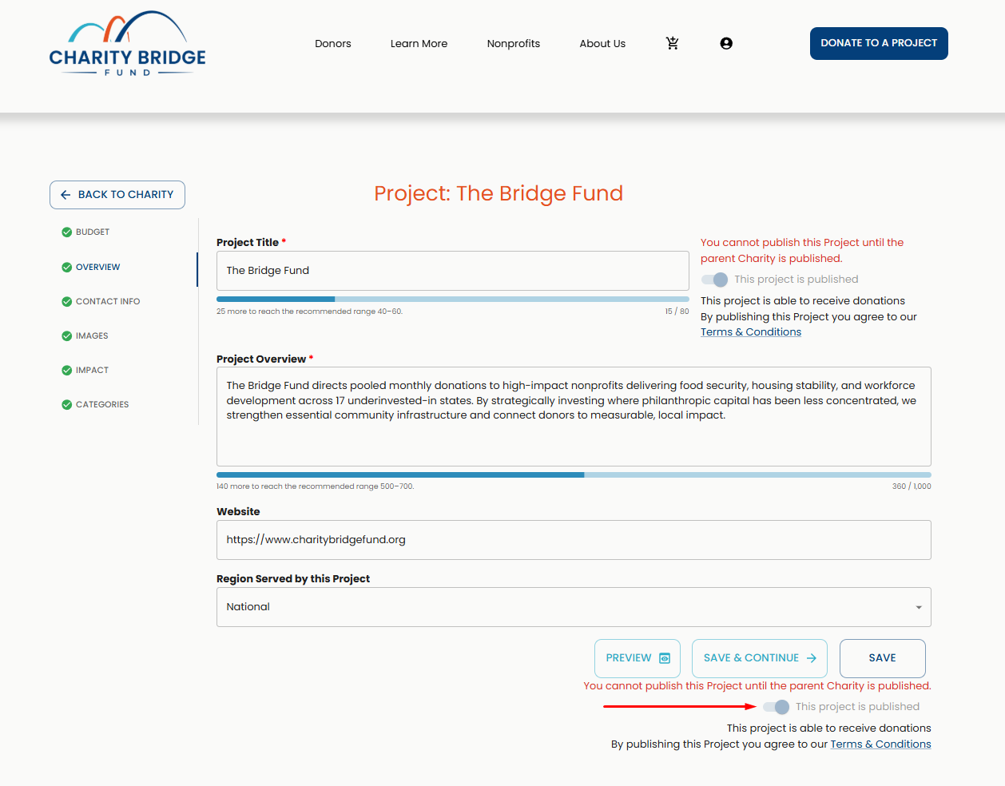Go to the Images section
This screenshot has width=1005, height=786.
pos(92,336)
